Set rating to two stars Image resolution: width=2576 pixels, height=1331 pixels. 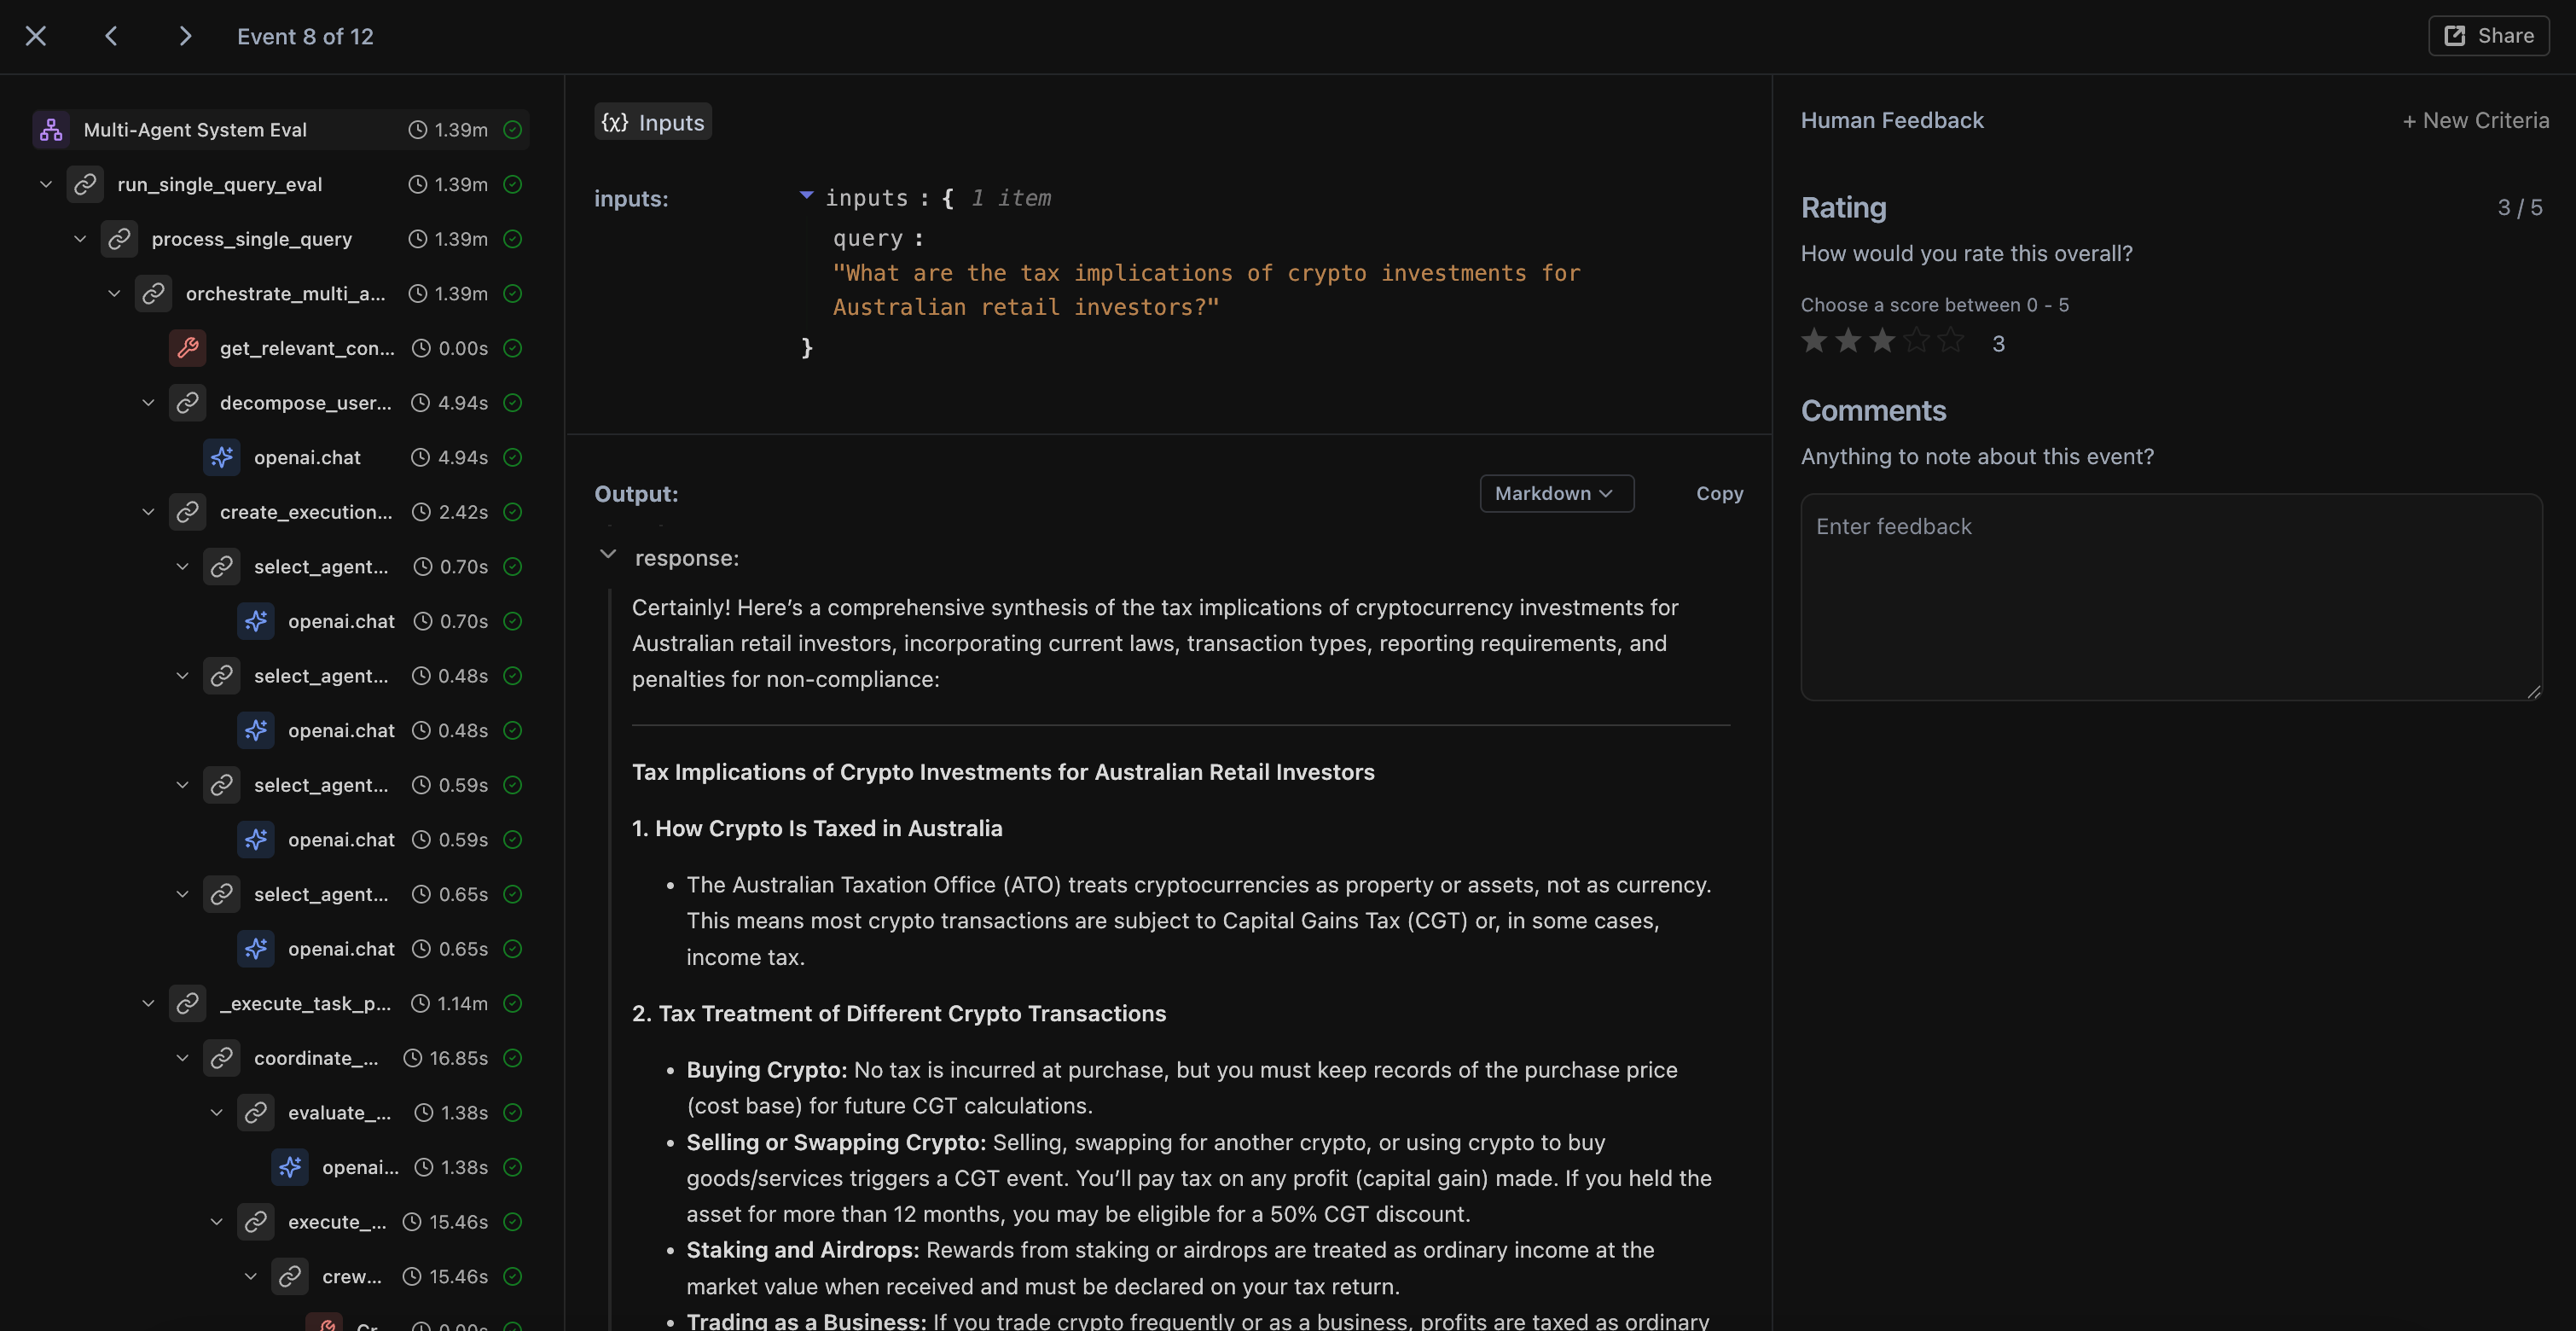coord(1848,341)
